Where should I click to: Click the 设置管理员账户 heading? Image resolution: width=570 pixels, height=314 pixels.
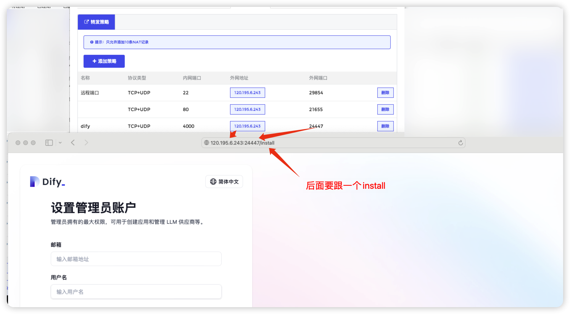93,208
